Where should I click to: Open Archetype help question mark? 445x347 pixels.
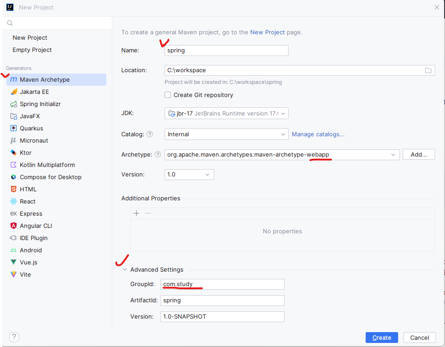click(x=158, y=154)
